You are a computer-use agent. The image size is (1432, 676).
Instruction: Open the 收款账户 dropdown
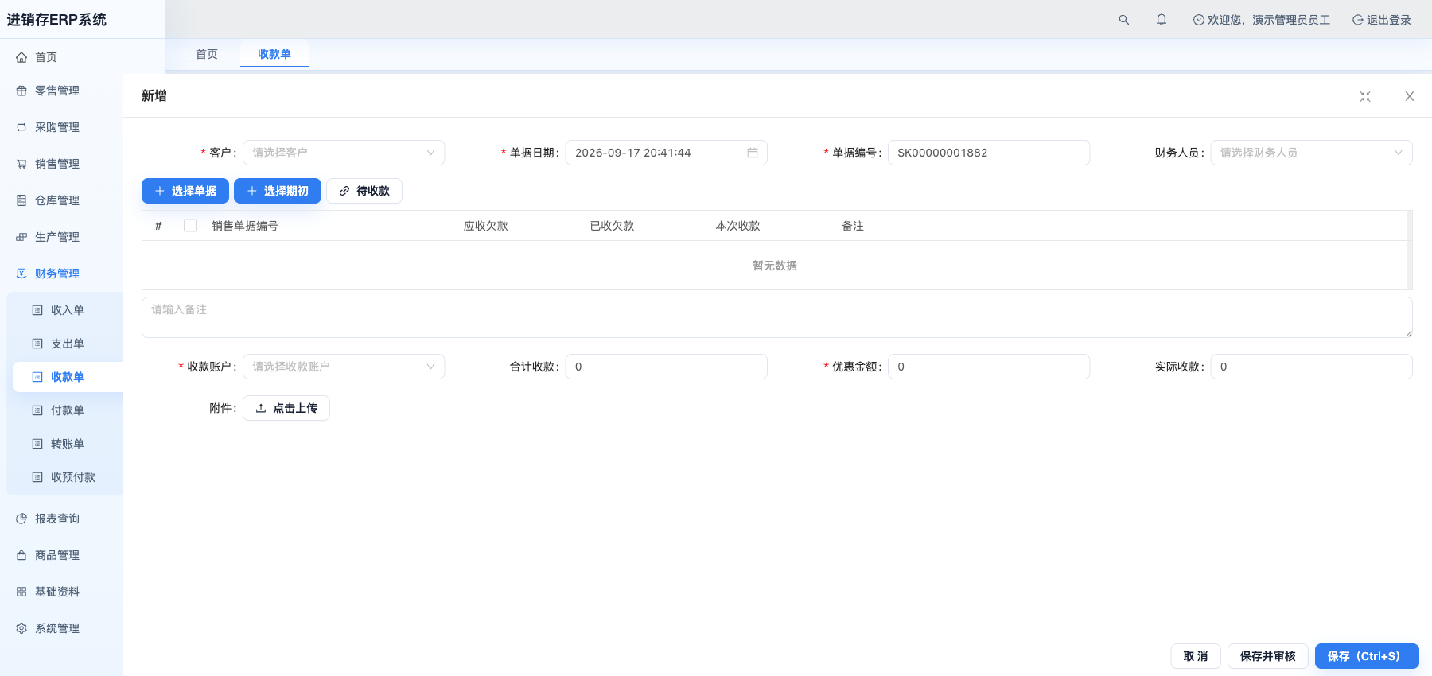click(344, 367)
